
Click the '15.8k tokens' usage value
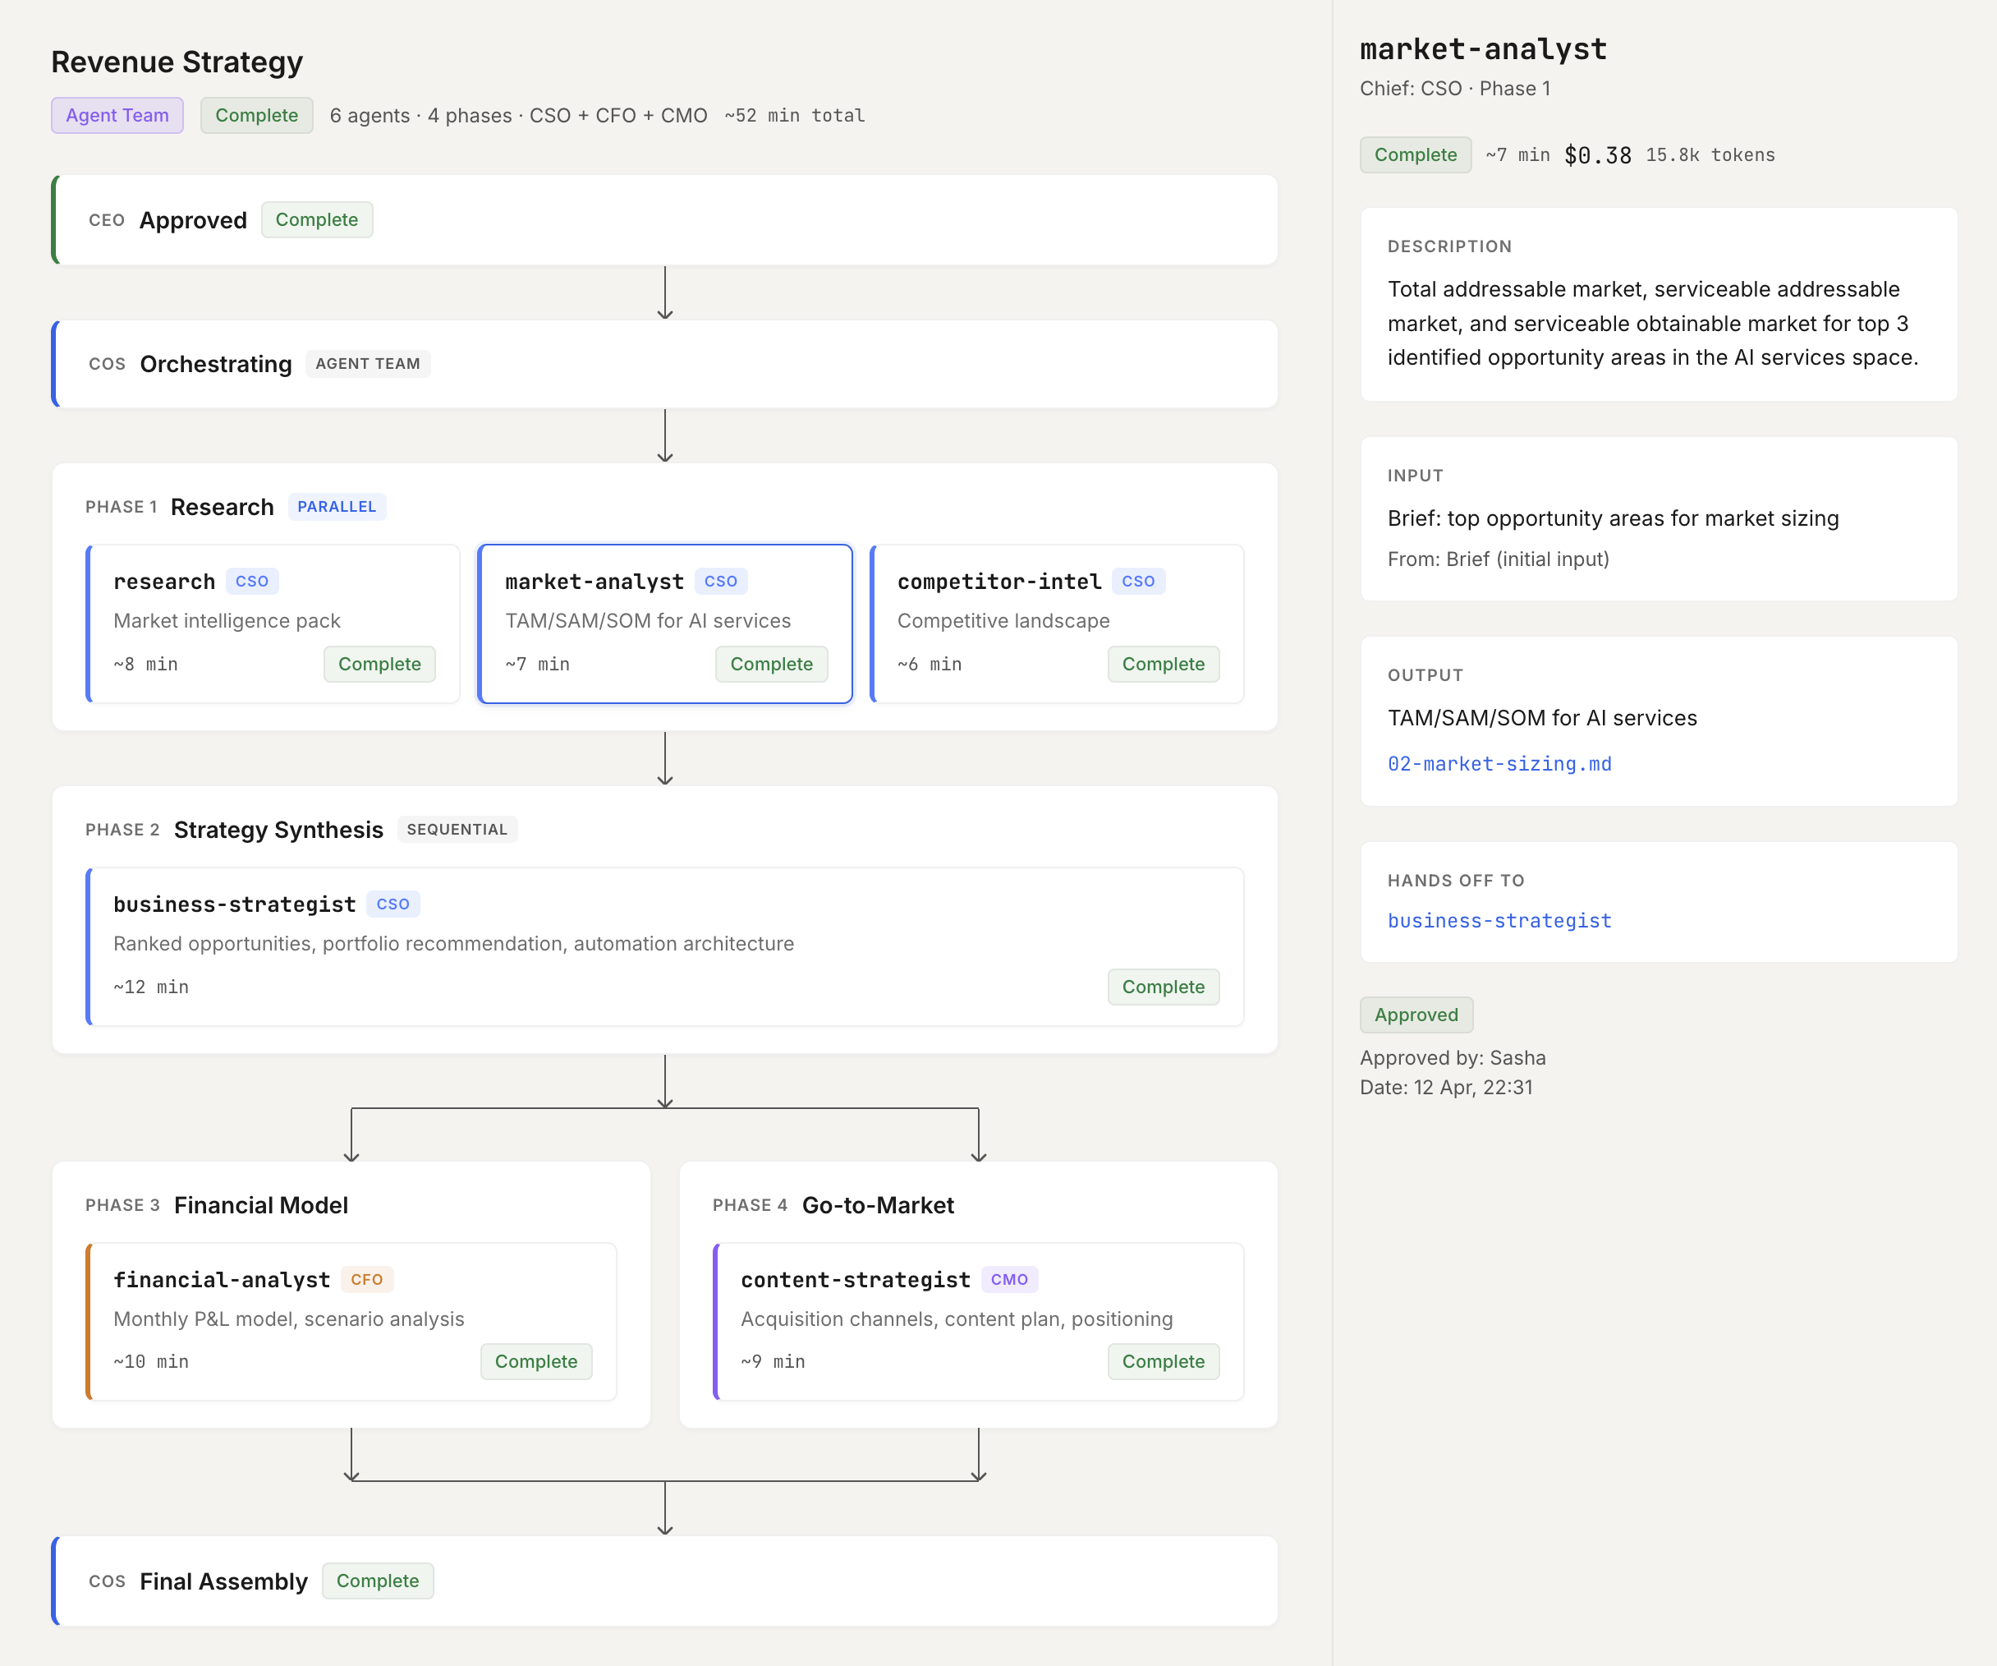click(x=1710, y=155)
